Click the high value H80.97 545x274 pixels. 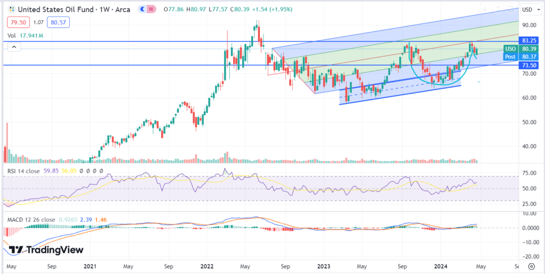[x=197, y=10]
